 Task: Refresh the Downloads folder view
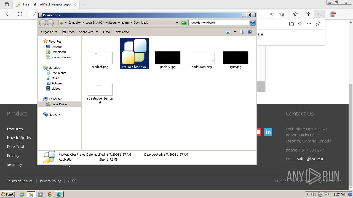pyautogui.click(x=184, y=23)
